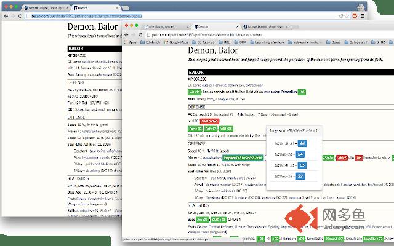Open the Chrome menu in rear window
The height and width of the screenshot is (246, 394).
click(x=363, y=16)
